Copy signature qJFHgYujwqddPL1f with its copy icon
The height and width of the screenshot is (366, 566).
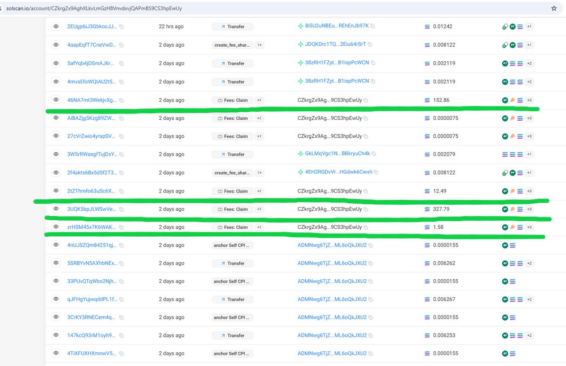click(x=122, y=299)
